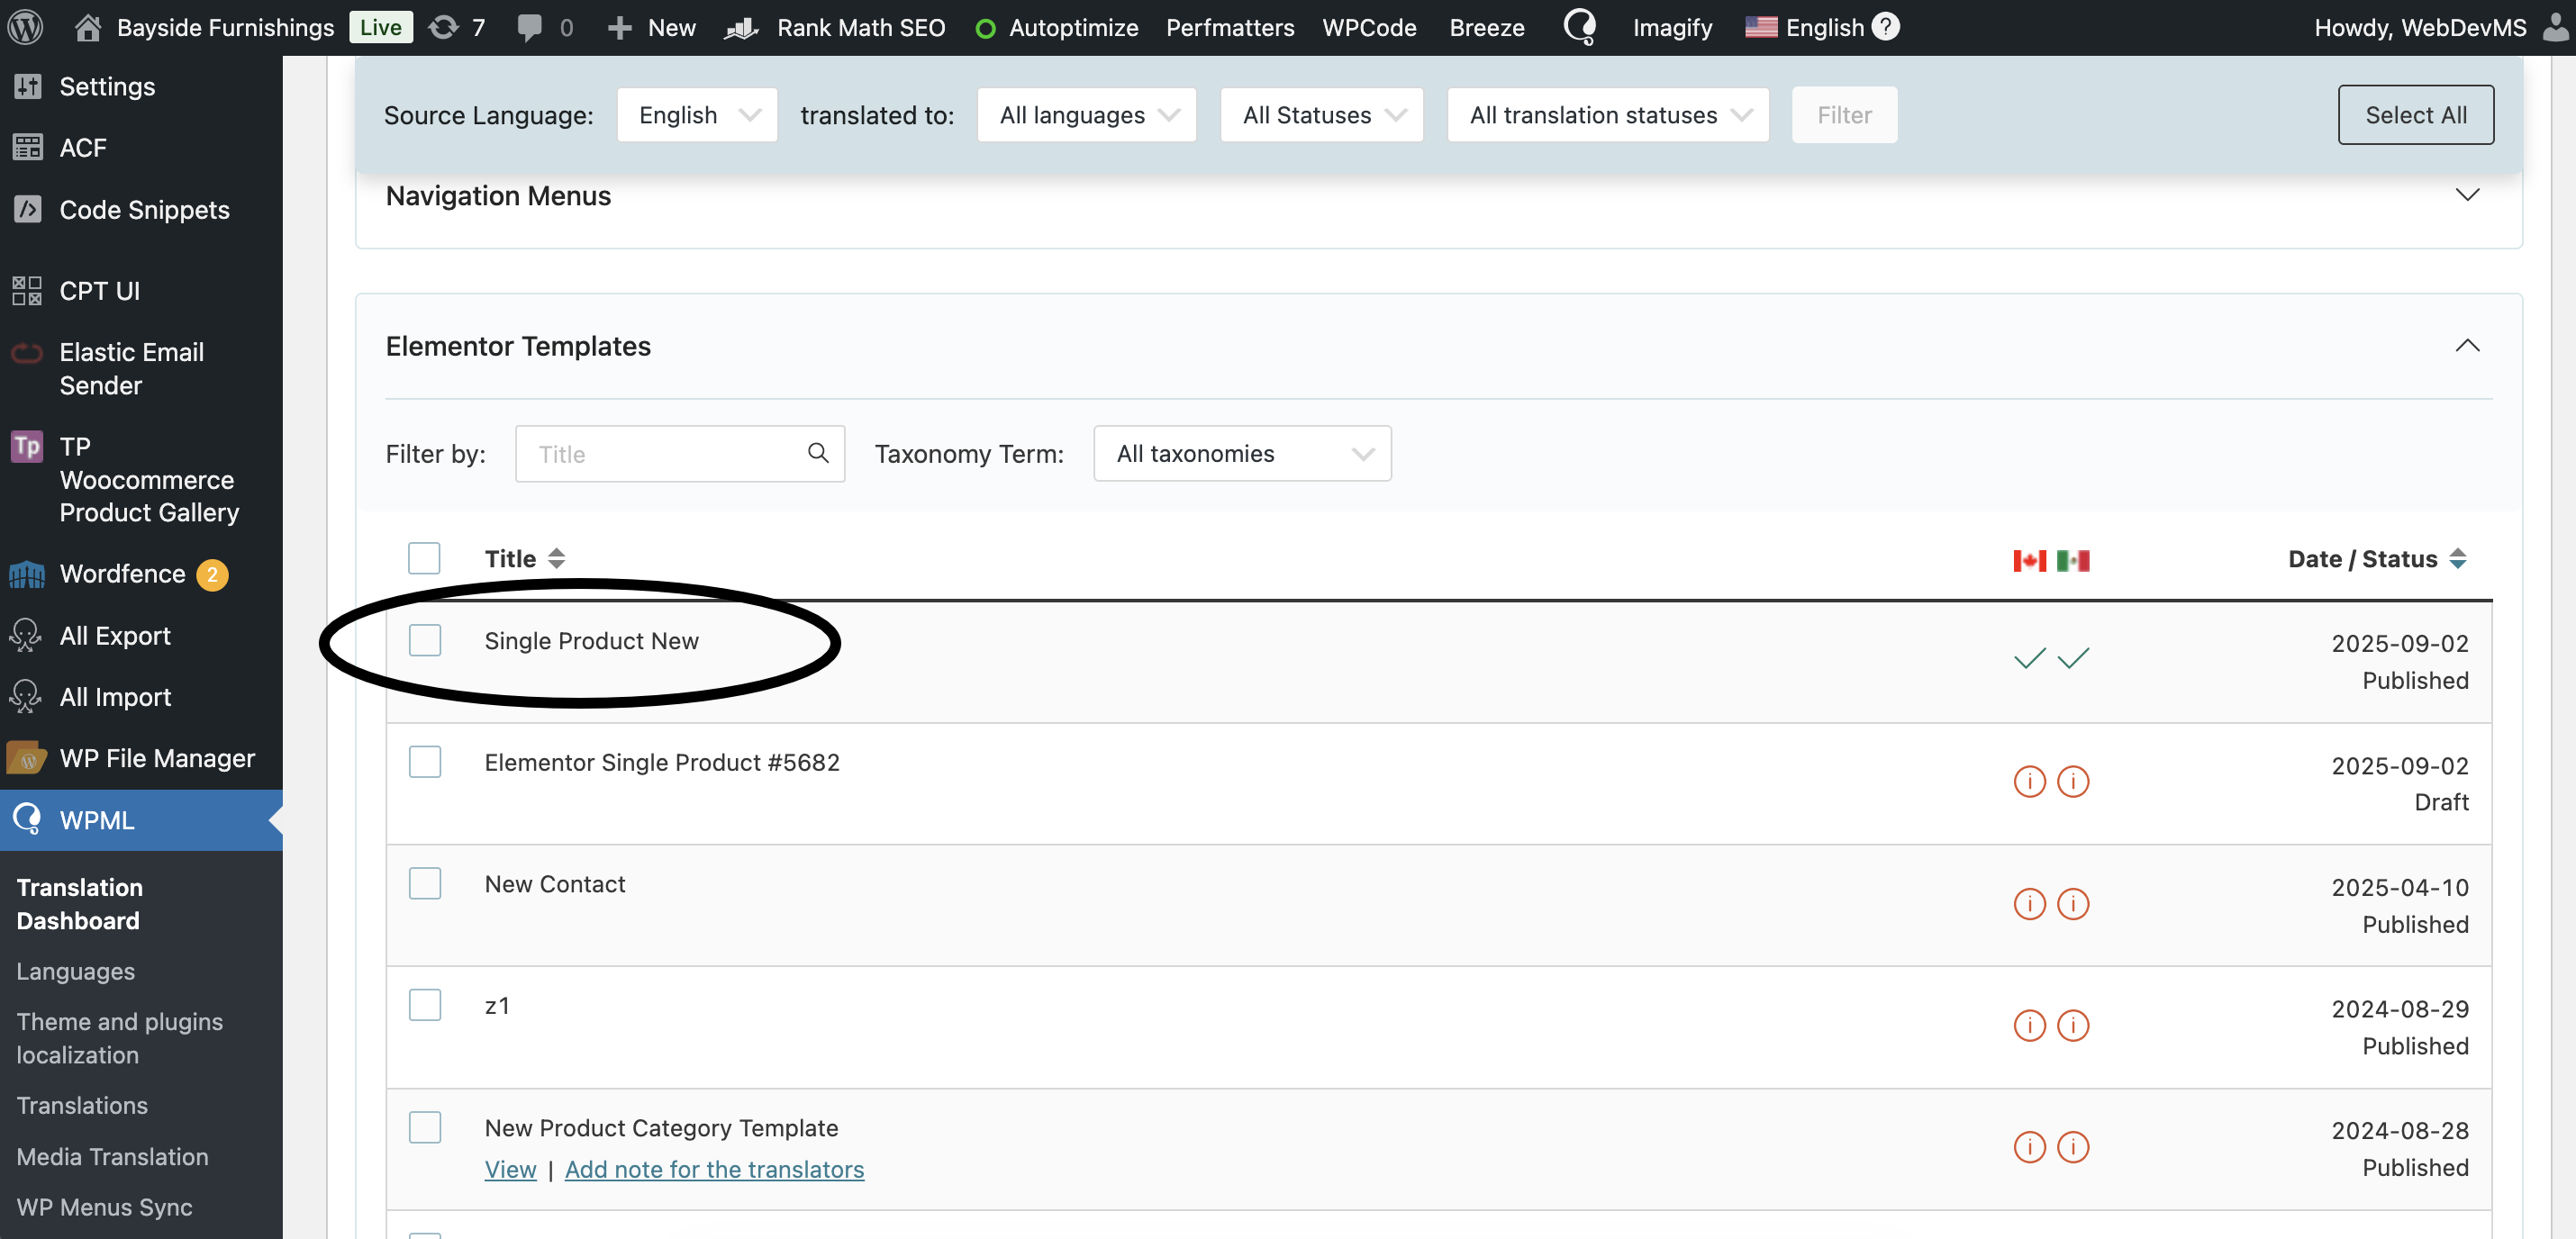The height and width of the screenshot is (1239, 2576).
Task: Expand the Navigation Menus section
Action: (2467, 195)
